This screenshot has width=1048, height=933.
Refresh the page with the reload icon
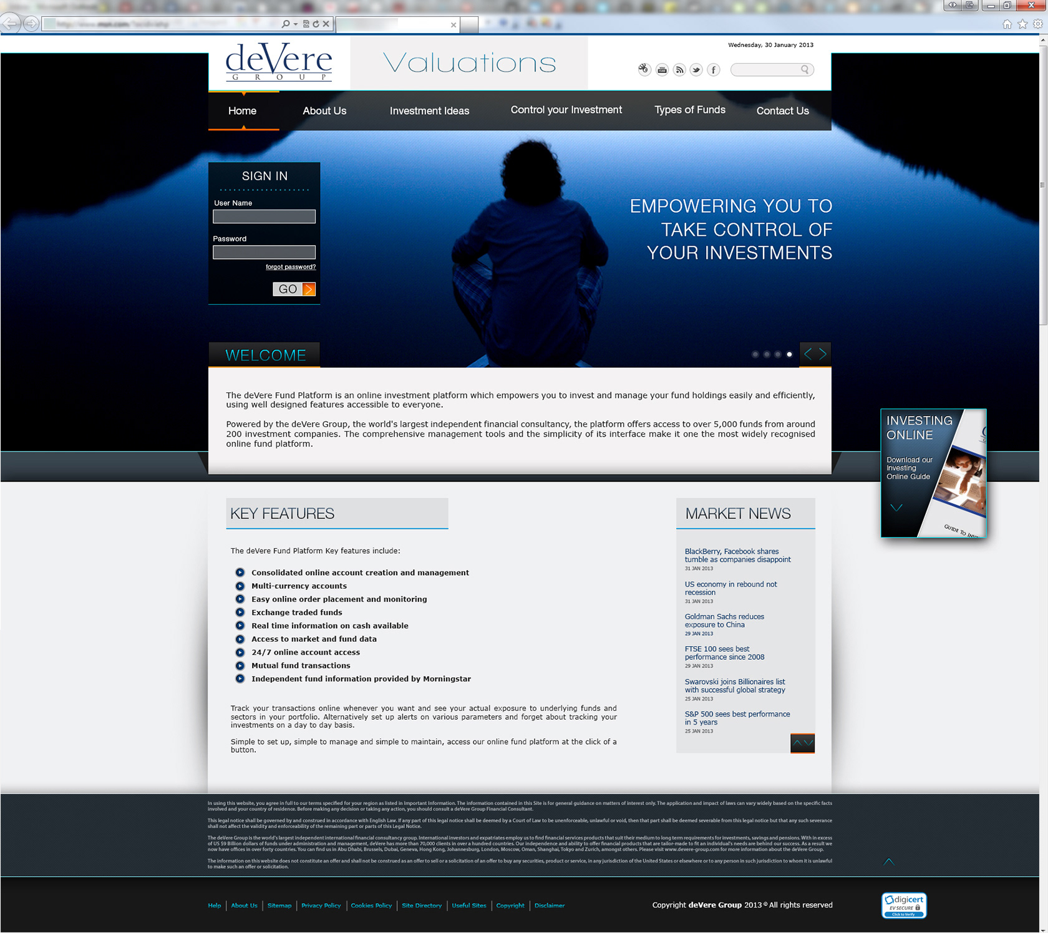pyautogui.click(x=316, y=24)
